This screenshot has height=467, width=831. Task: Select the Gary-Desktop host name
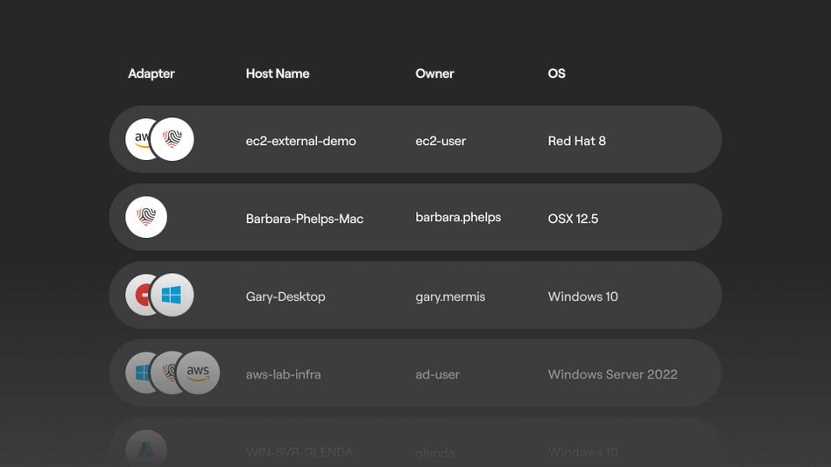coord(285,296)
